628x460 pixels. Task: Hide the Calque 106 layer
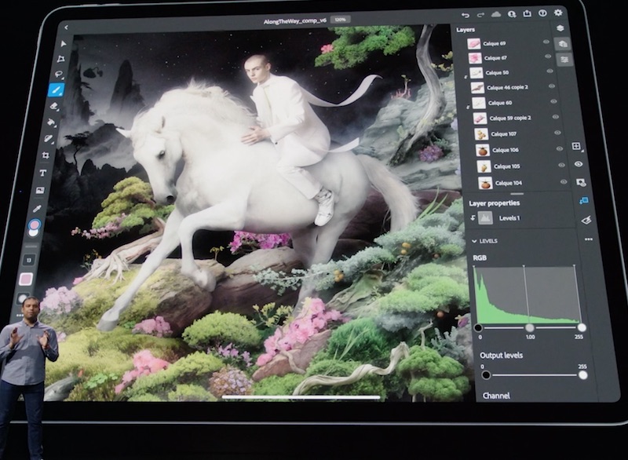(560, 148)
